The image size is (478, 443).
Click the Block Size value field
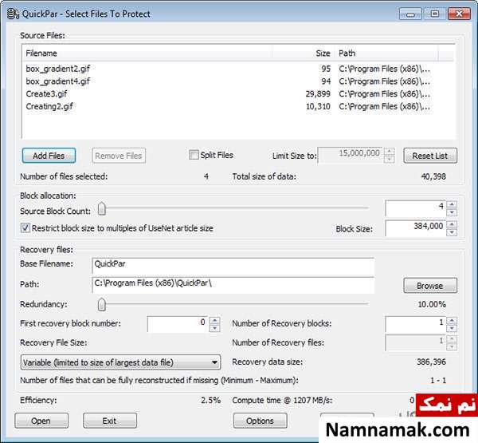click(416, 228)
